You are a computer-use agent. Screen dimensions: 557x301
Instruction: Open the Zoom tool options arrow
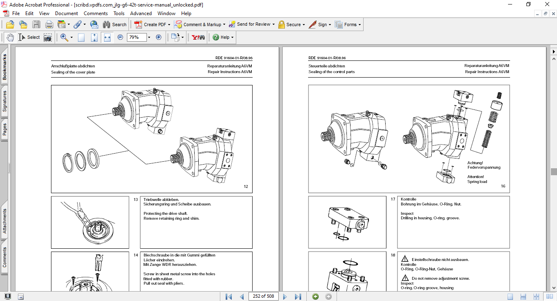71,37
